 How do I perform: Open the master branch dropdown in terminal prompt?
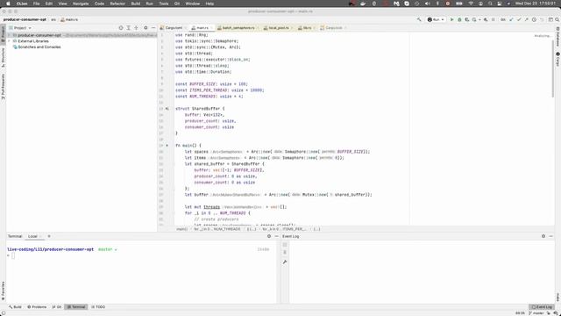click(x=108, y=249)
